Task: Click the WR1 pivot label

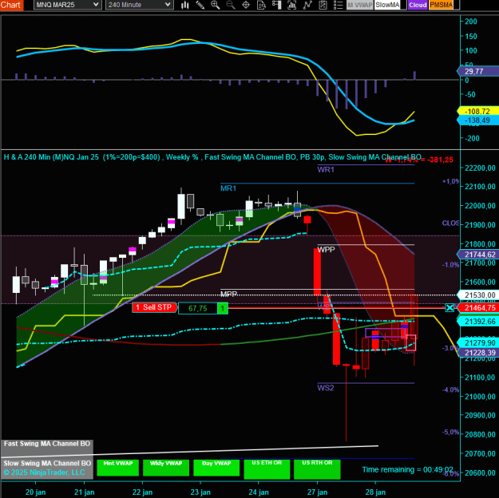Action: tap(326, 170)
